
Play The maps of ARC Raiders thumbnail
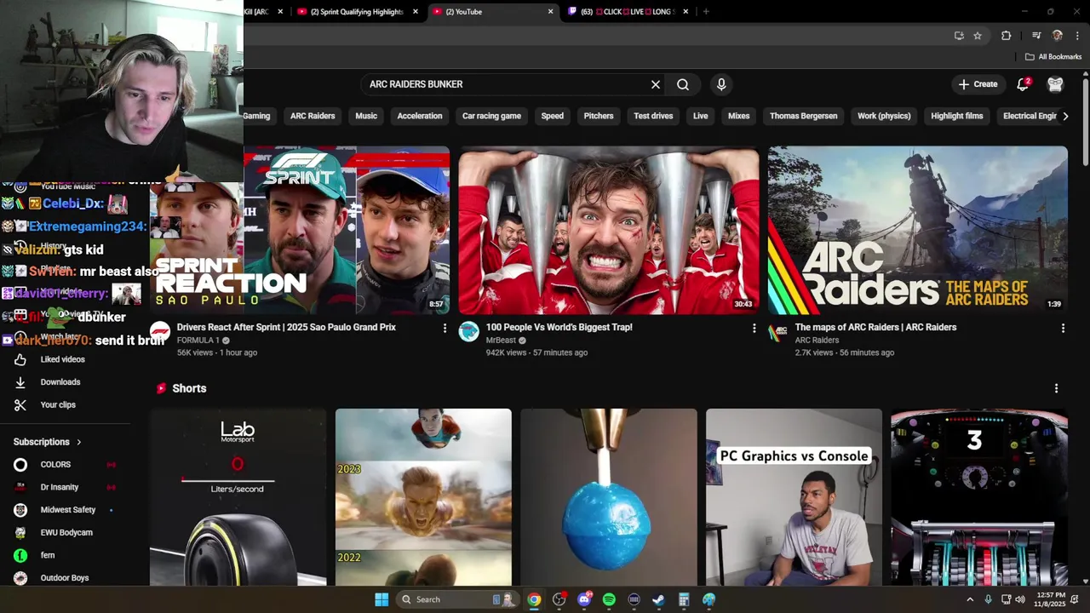point(917,230)
